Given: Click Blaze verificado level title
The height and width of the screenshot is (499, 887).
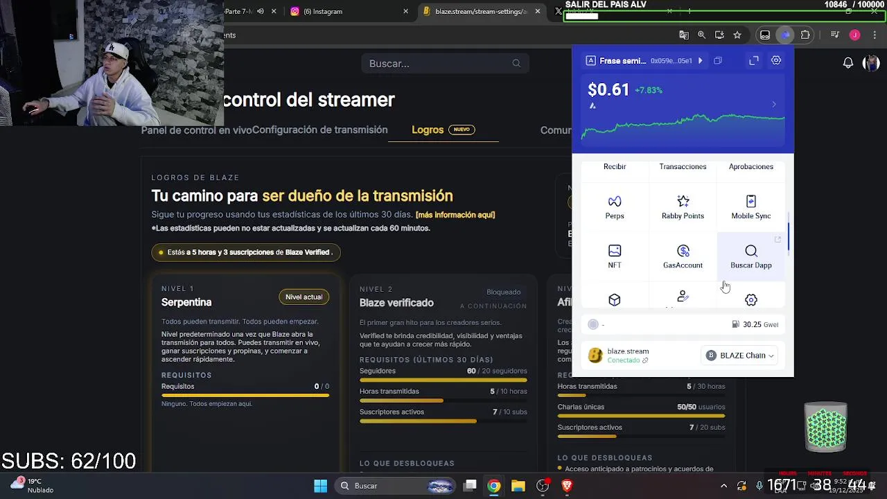Looking at the screenshot, I should (x=396, y=303).
